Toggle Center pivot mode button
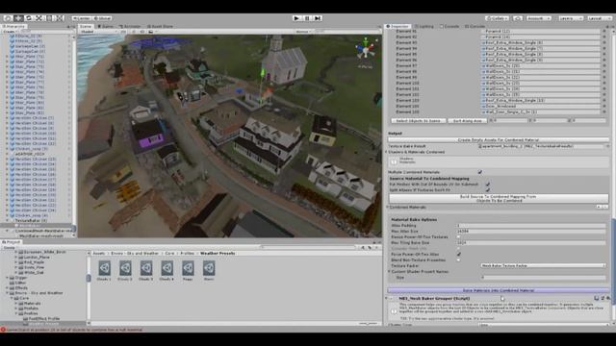 (x=82, y=18)
